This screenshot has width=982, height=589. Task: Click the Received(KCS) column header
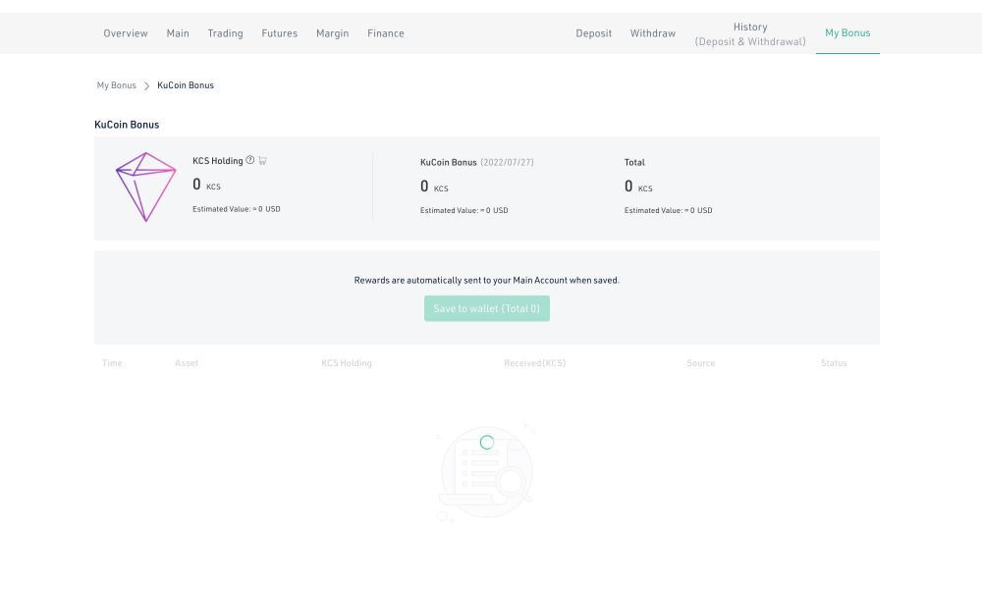pos(535,363)
